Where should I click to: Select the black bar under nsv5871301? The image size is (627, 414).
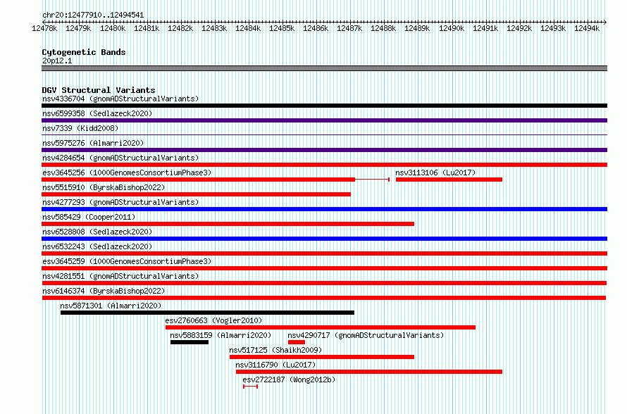pyautogui.click(x=207, y=313)
